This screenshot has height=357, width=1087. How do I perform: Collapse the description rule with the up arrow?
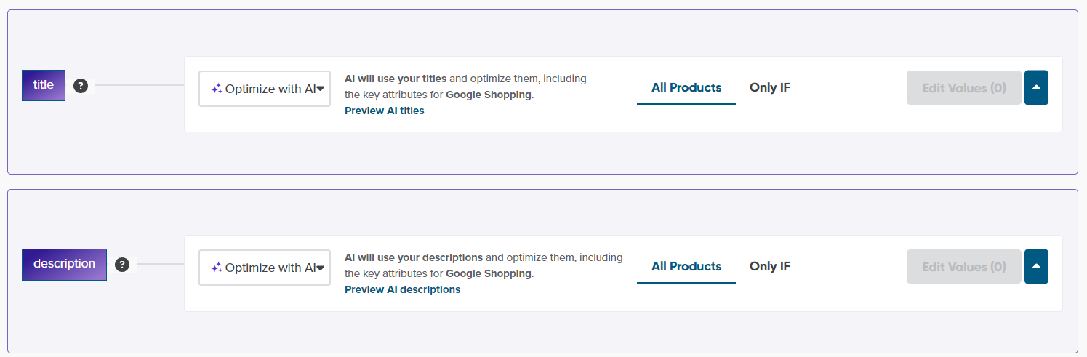tap(1036, 266)
